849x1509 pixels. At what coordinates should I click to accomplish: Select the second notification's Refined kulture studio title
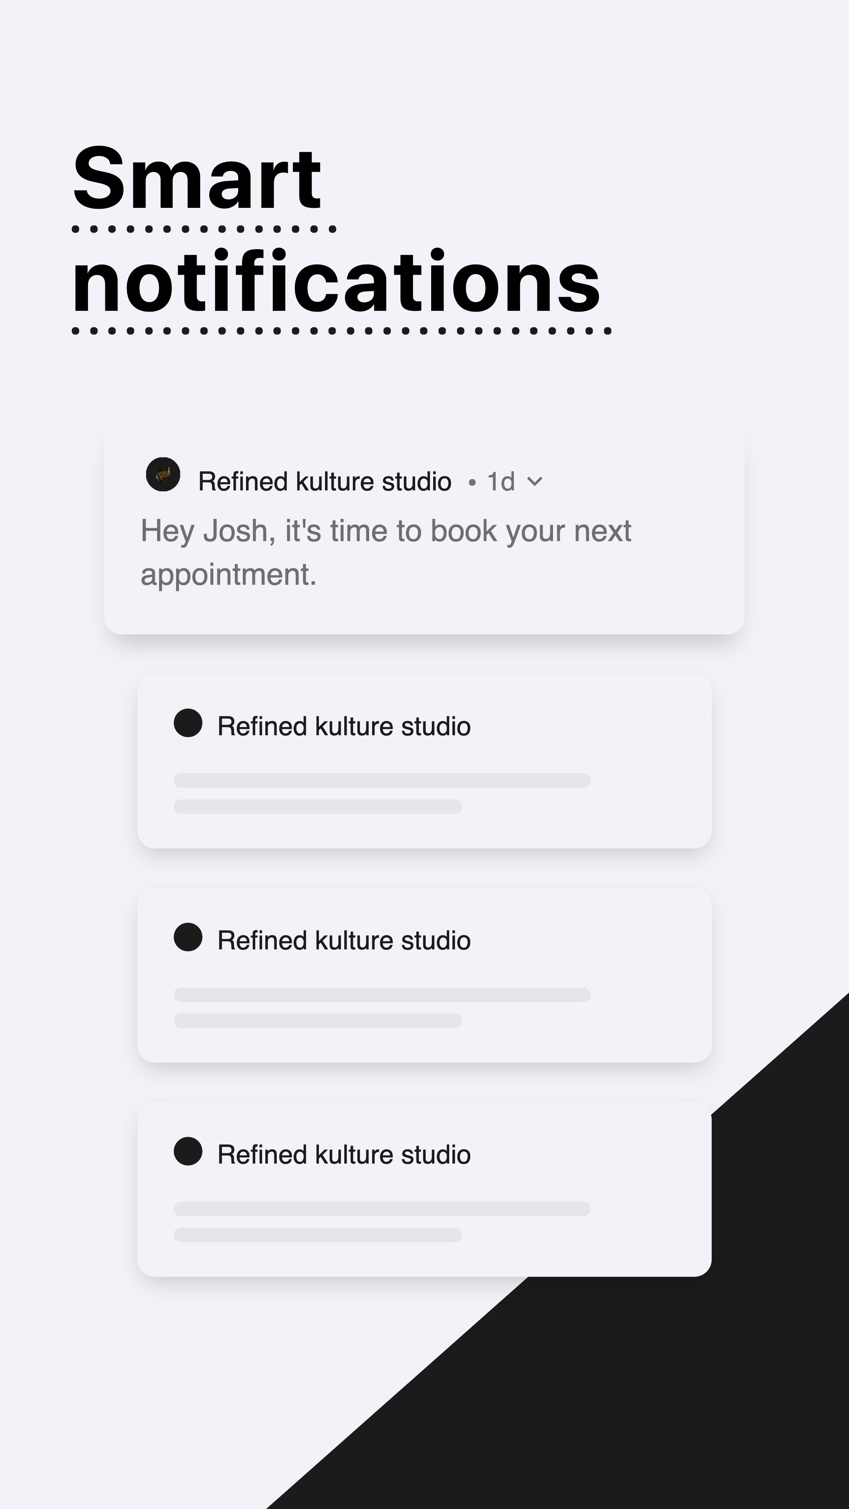[x=344, y=726]
